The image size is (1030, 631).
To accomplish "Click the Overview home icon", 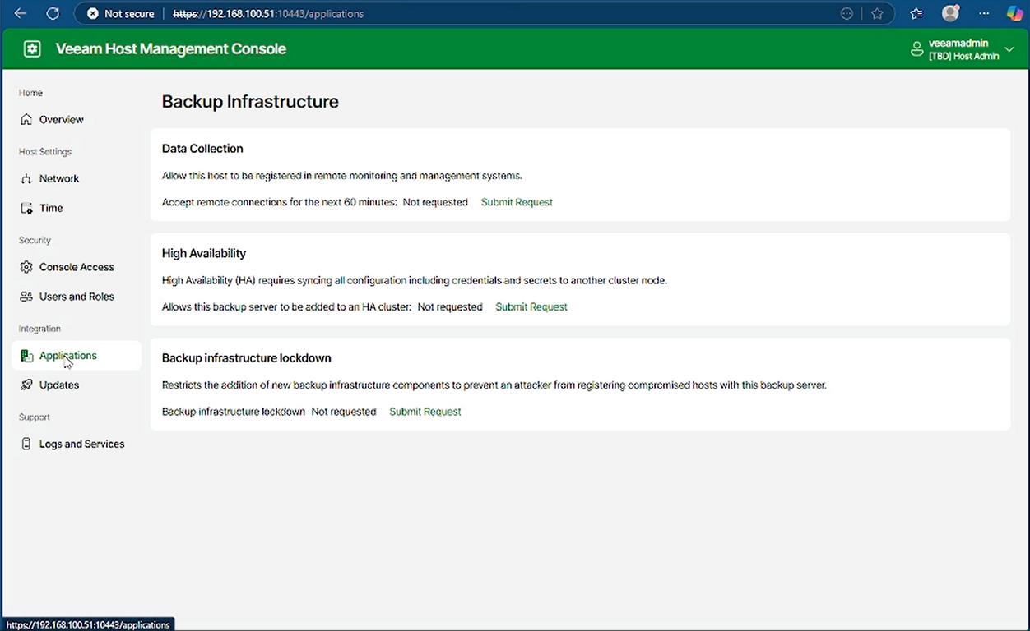I will point(26,120).
